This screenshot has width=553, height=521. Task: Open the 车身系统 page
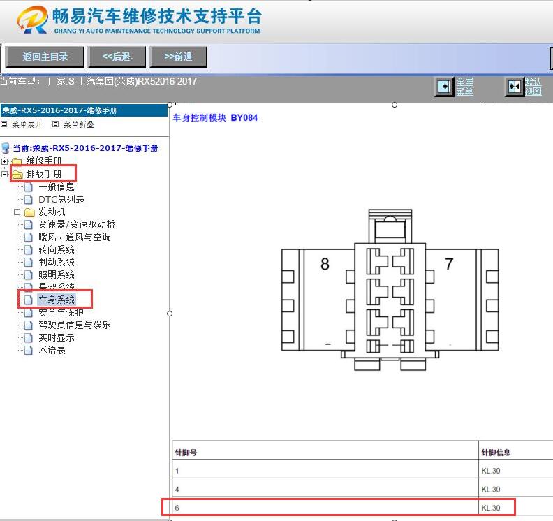pos(57,300)
